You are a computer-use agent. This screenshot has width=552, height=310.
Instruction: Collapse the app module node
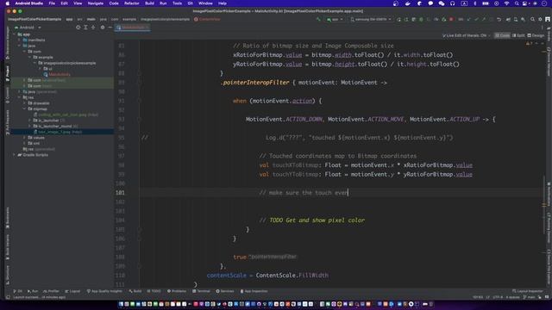tap(15, 34)
